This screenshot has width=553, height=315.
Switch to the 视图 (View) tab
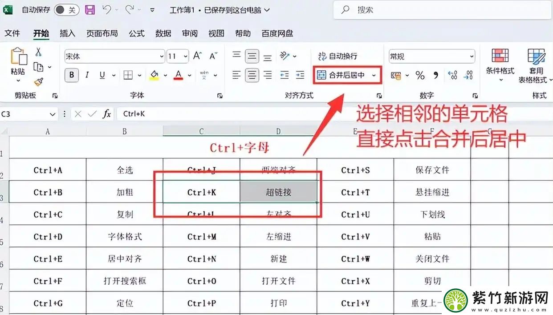(216, 33)
